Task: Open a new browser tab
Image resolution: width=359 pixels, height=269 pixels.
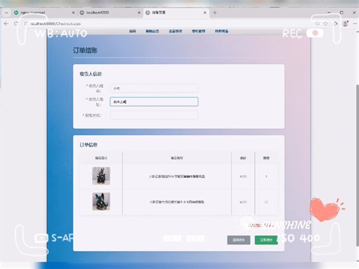Action: 215,12
